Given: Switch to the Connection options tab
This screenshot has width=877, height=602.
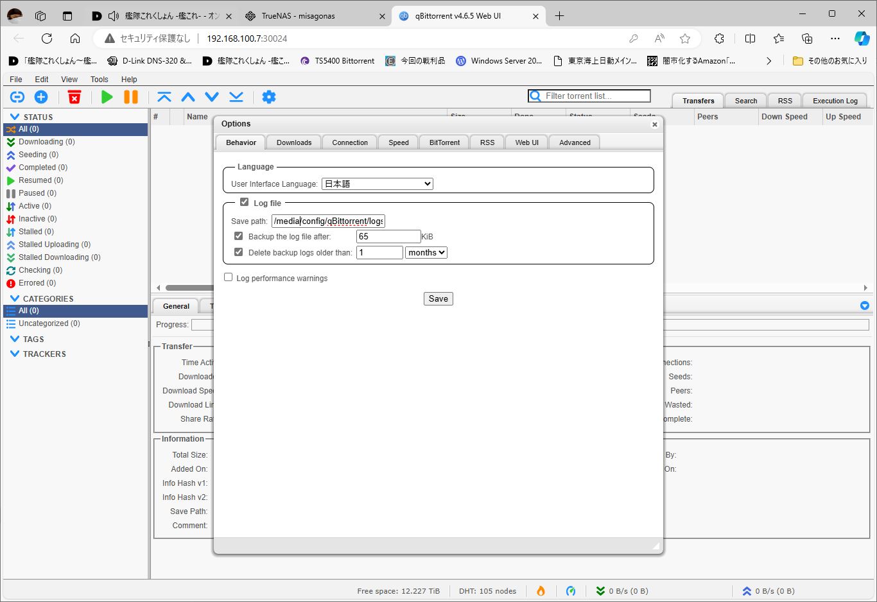Looking at the screenshot, I should point(350,142).
